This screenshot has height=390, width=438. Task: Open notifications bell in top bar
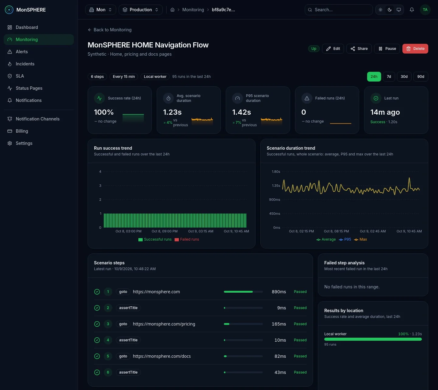pos(412,10)
